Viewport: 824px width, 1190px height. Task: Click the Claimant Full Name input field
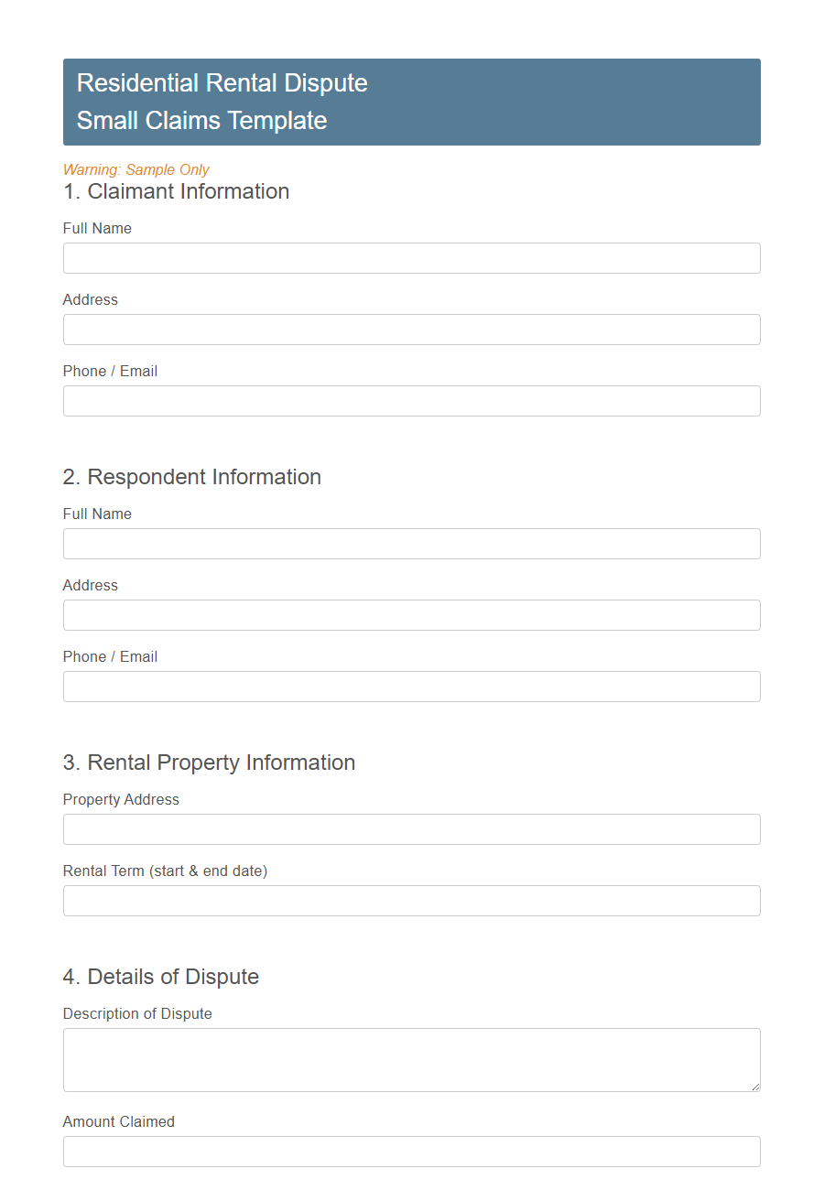pos(411,258)
